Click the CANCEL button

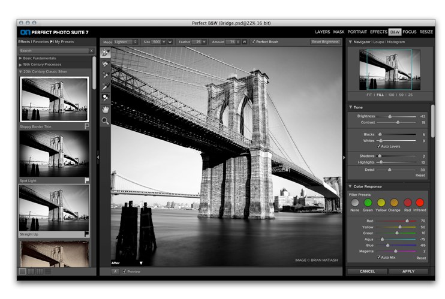[x=367, y=271]
